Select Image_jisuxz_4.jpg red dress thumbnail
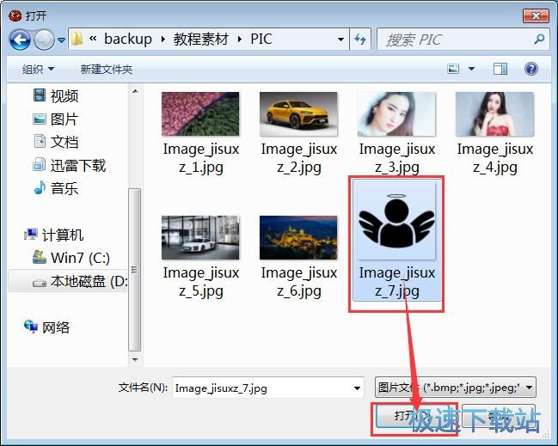 click(x=494, y=114)
